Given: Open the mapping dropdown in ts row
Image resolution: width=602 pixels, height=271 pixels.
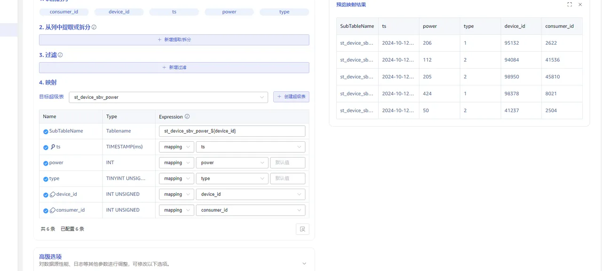Looking at the screenshot, I should click(176, 147).
